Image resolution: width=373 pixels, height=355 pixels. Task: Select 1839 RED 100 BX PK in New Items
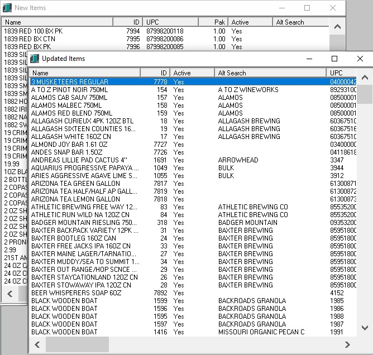click(x=34, y=31)
